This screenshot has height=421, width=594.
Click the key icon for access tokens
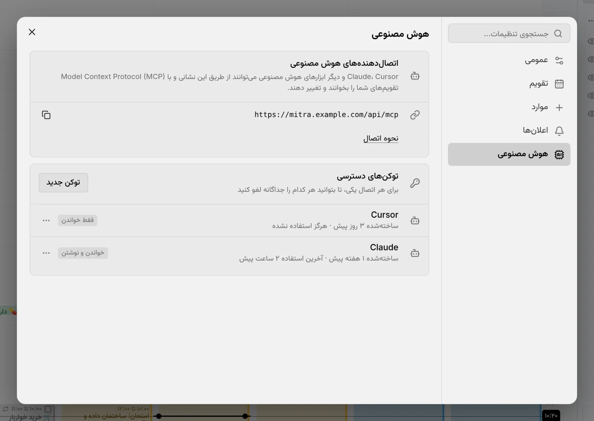click(415, 183)
